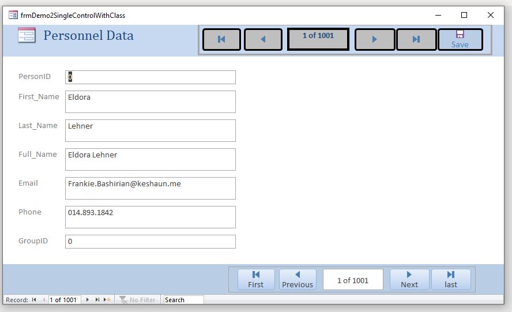Maximize the frmDemo2SingleControlWithClass window
The height and width of the screenshot is (312, 512).
click(x=464, y=15)
